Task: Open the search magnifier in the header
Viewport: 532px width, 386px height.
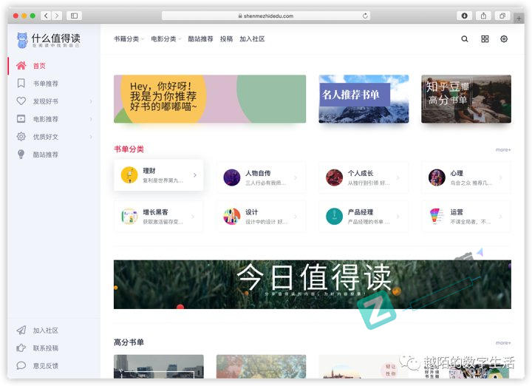Action: [465, 39]
